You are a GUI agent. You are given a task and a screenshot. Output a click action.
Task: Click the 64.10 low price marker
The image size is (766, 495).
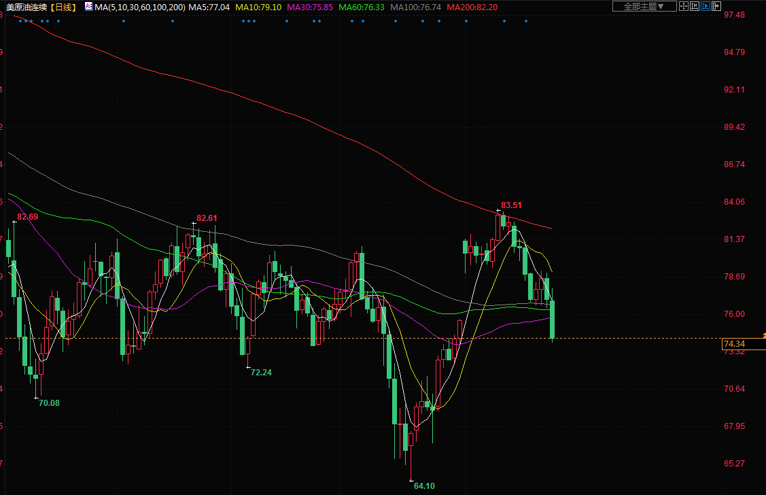[x=423, y=485]
